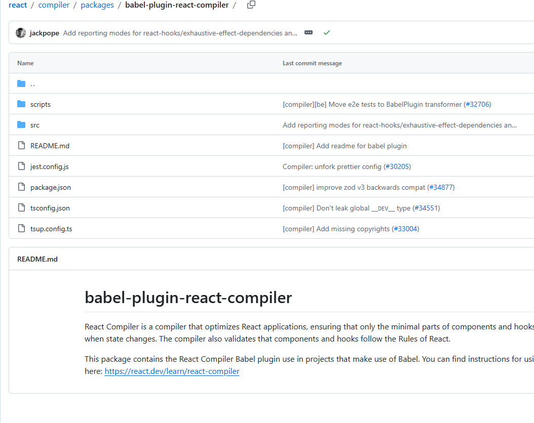Click the README.md file icon
534x423 pixels.
[21, 146]
